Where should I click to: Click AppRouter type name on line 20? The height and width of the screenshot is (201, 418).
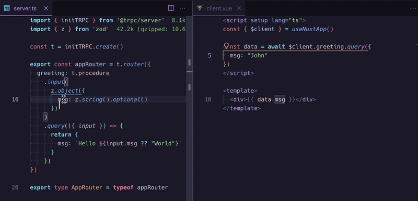click(87, 187)
